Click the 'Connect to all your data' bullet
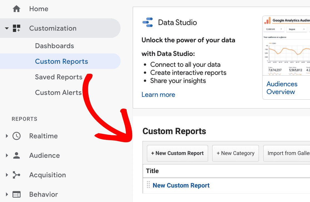The height and width of the screenshot is (202, 310). point(185,65)
